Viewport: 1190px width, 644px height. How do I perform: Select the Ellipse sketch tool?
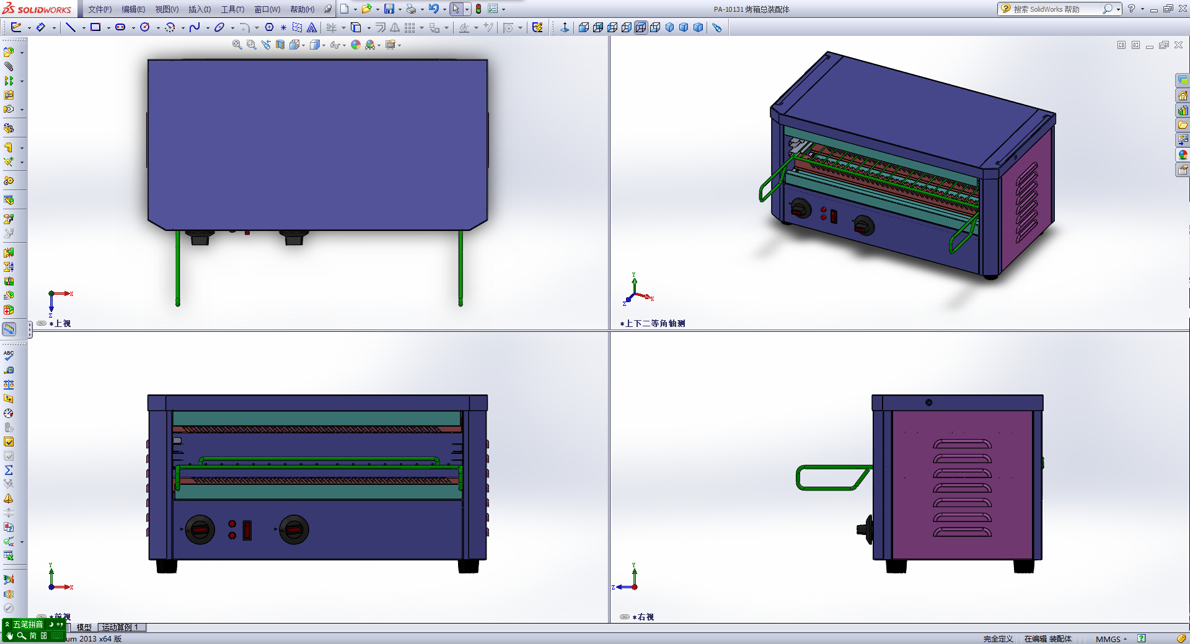coord(219,27)
